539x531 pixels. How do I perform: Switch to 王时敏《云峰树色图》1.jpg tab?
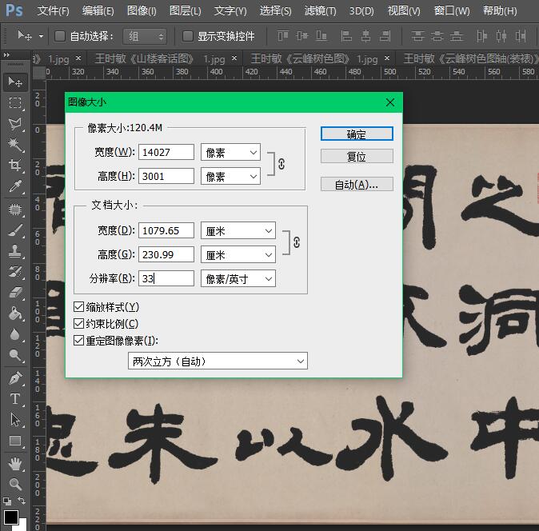[314, 59]
